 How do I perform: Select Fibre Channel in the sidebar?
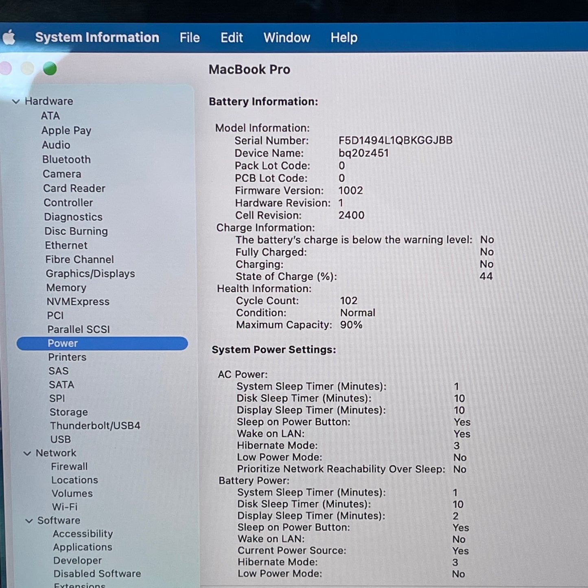(79, 260)
